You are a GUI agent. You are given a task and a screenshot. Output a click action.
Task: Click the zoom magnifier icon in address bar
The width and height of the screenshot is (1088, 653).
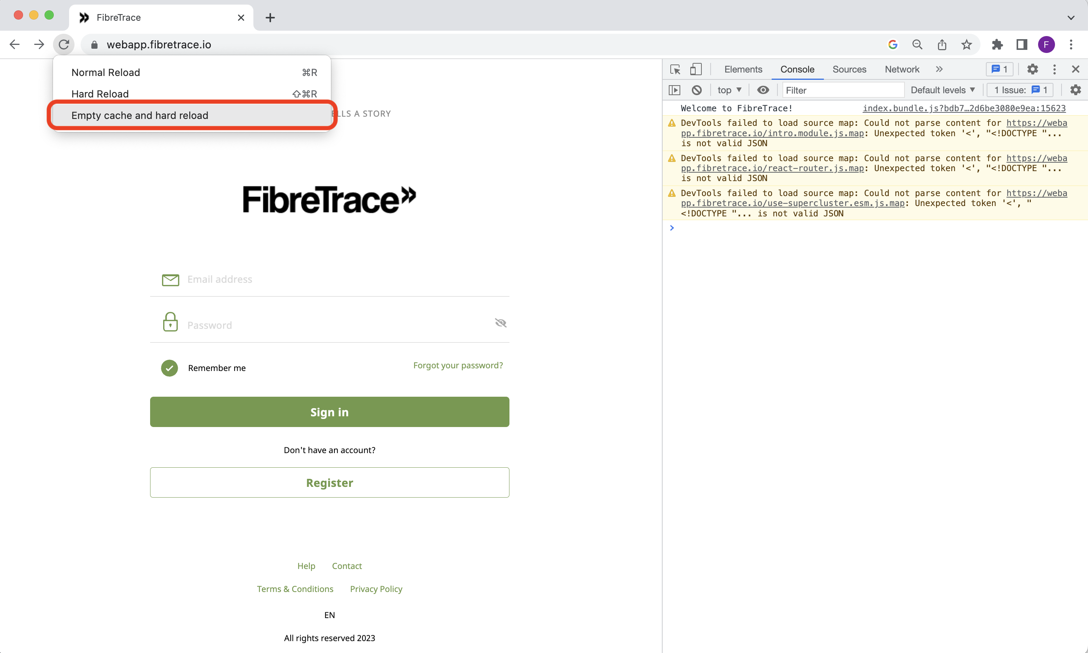click(918, 45)
